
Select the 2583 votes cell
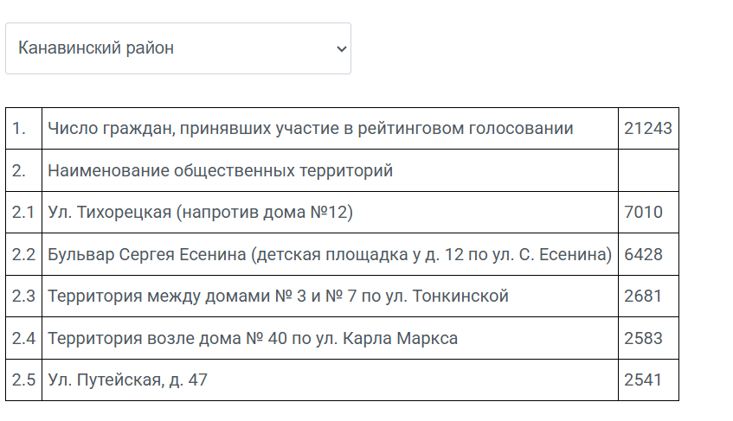(648, 338)
